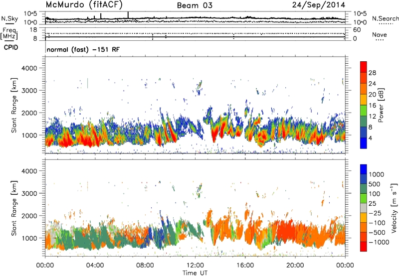Click the 18 tick on frequency axis
The height and width of the screenshot is (276, 399).
(x=33, y=30)
